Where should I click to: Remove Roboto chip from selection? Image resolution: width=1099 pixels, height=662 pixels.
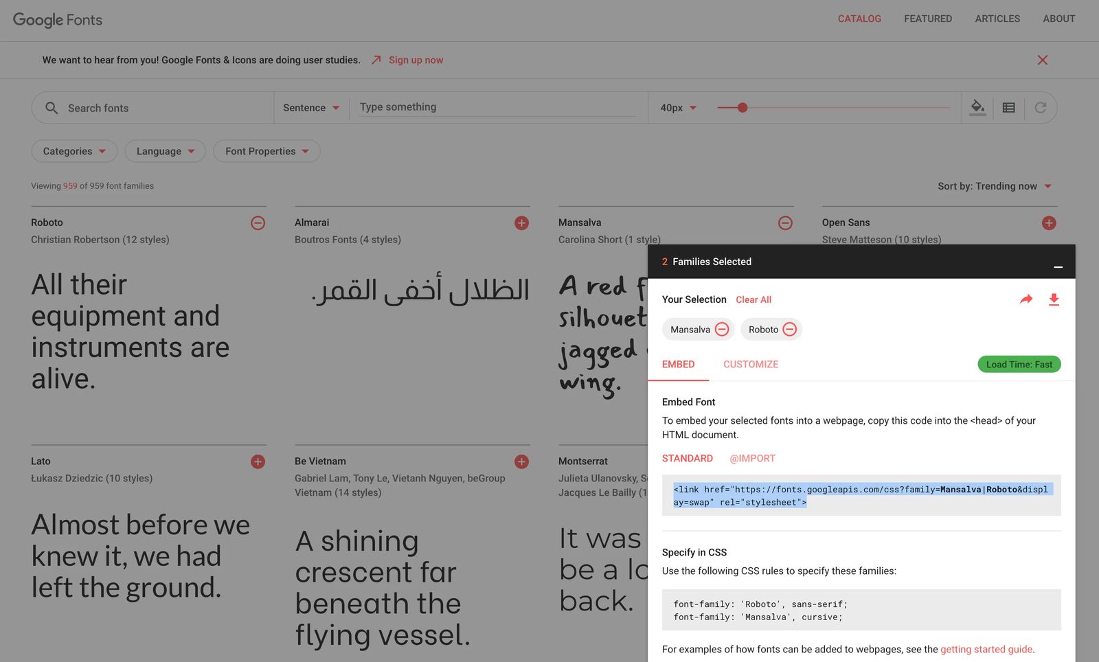790,330
